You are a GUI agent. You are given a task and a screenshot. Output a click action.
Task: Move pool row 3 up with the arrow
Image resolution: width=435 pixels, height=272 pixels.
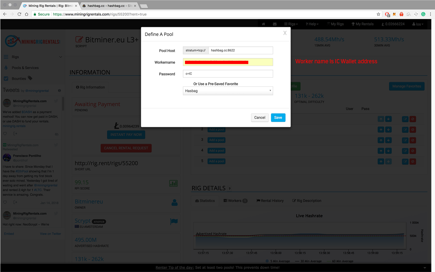point(381,140)
